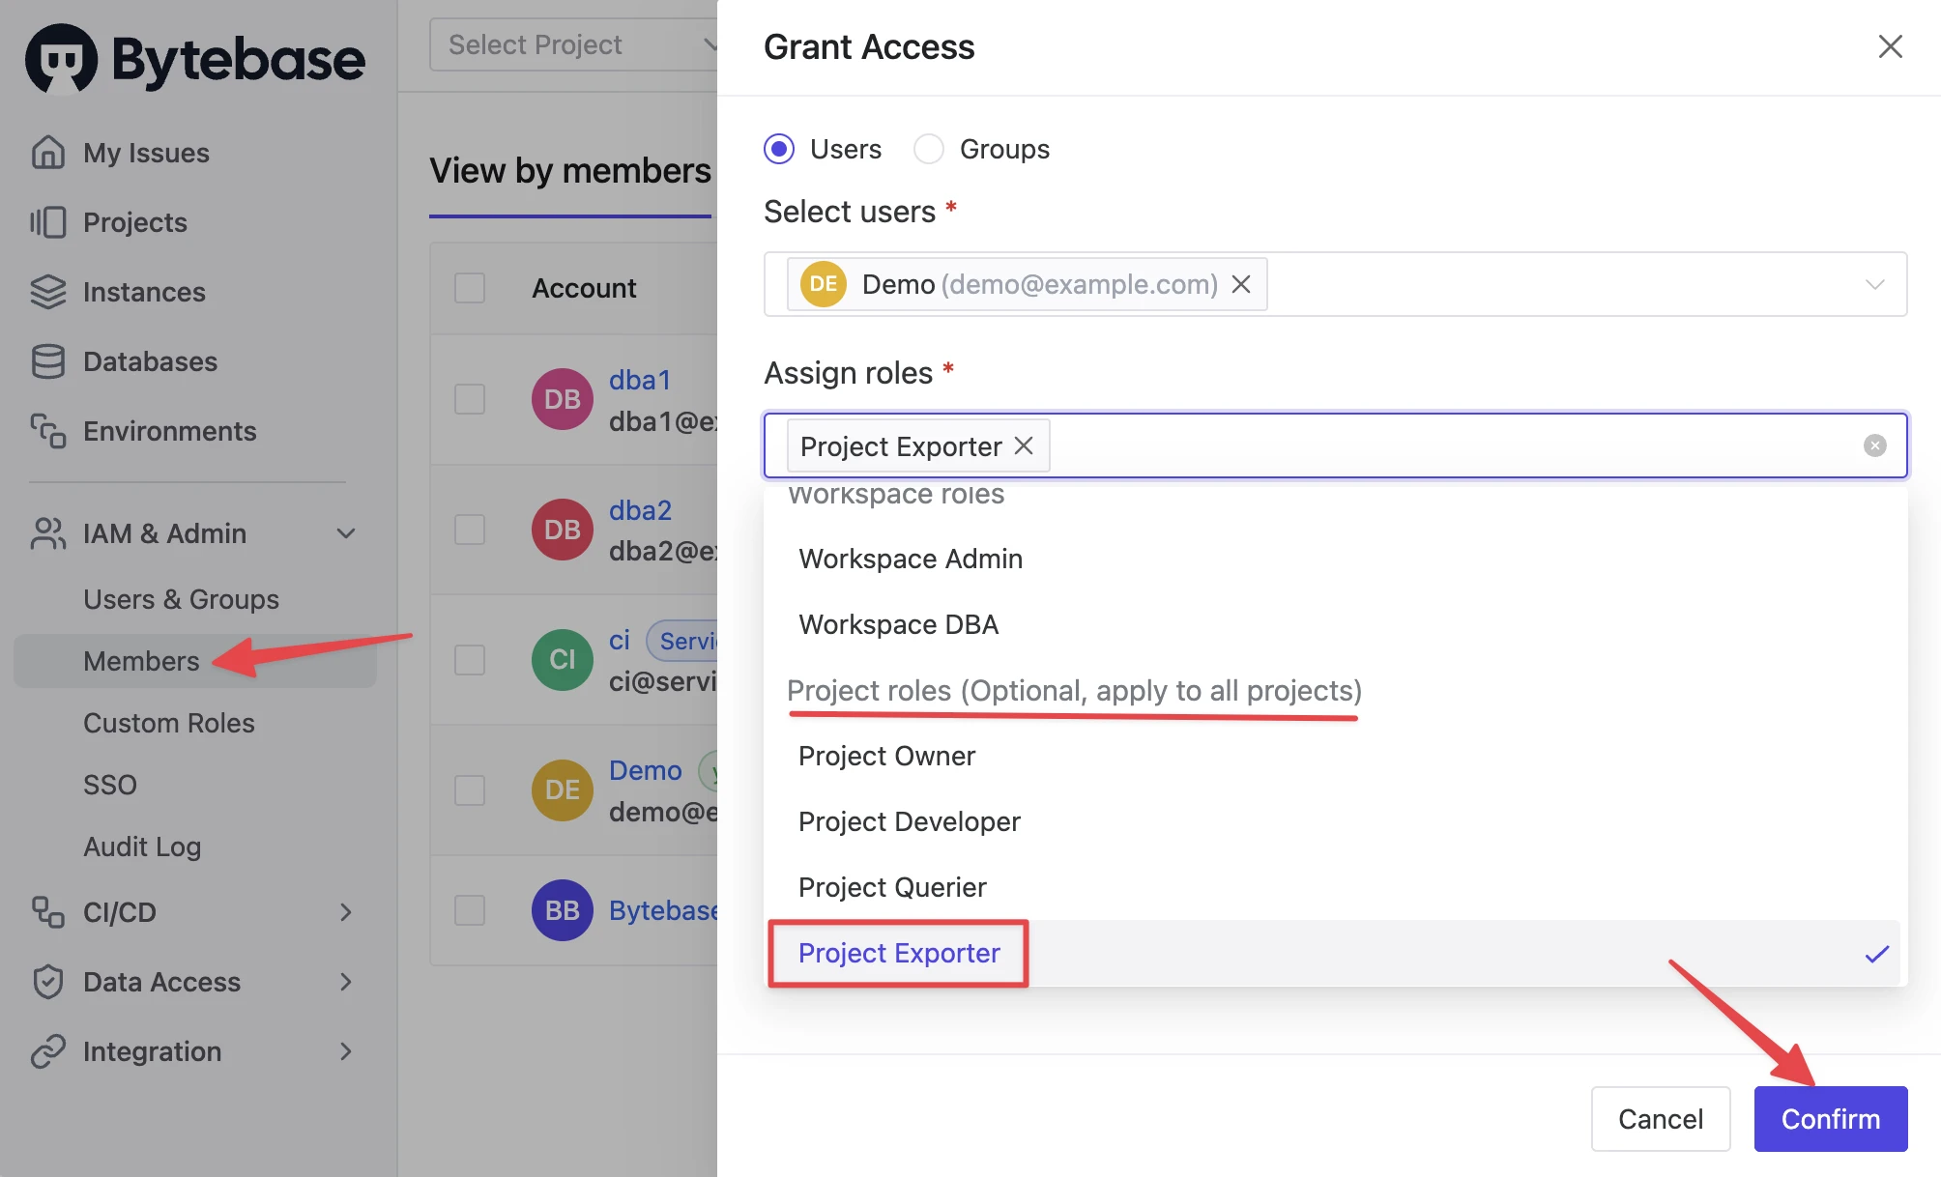Image resolution: width=1941 pixels, height=1177 pixels.
Task: Check the Bytebase row checkbox
Action: [470, 910]
